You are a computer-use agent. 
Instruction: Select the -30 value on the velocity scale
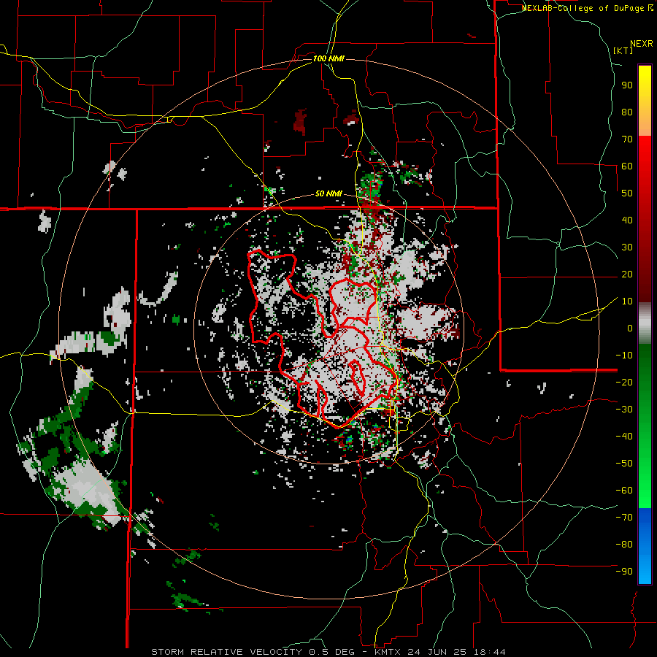pos(624,410)
